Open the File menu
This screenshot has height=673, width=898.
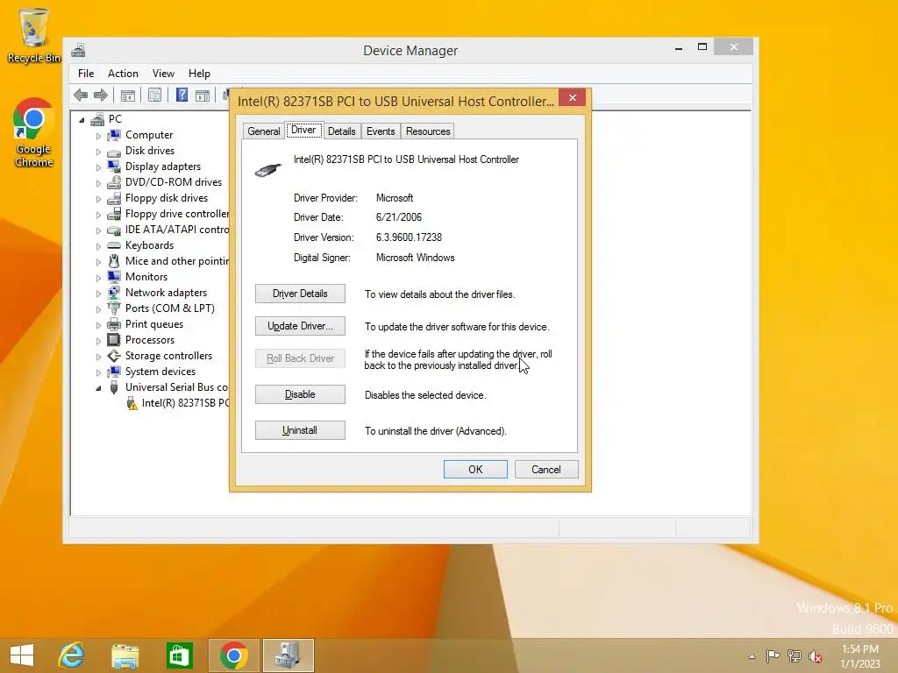click(86, 74)
